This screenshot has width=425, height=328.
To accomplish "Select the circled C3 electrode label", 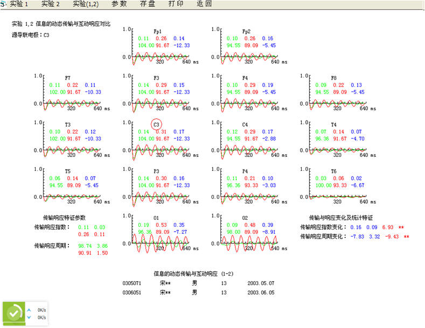I will coord(156,125).
